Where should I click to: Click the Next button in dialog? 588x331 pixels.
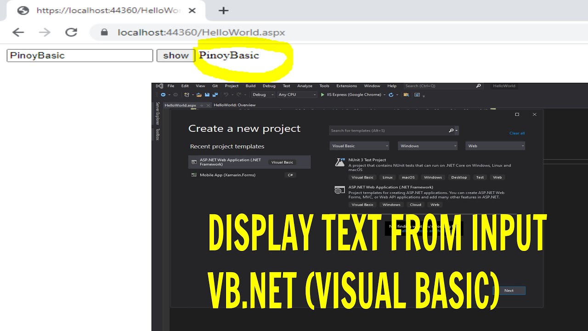[x=509, y=291]
